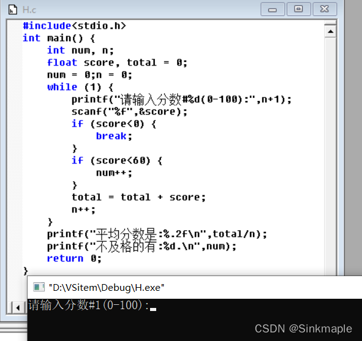Click the 'num++;' statement
The image size is (362, 341).
(114, 173)
